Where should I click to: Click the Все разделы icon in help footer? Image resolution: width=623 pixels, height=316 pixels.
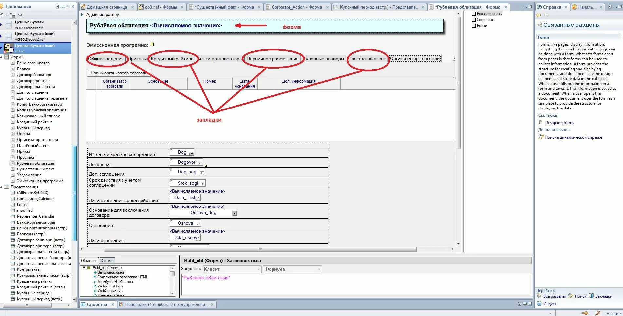tap(539, 296)
